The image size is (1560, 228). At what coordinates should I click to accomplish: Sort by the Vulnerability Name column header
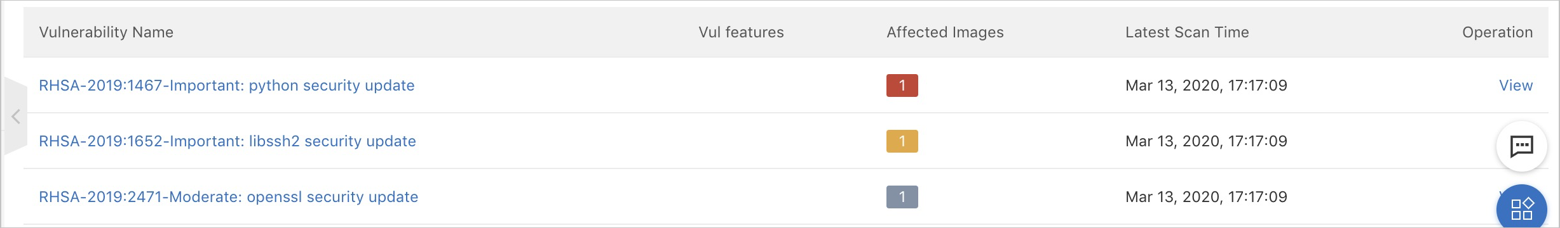[x=106, y=32]
